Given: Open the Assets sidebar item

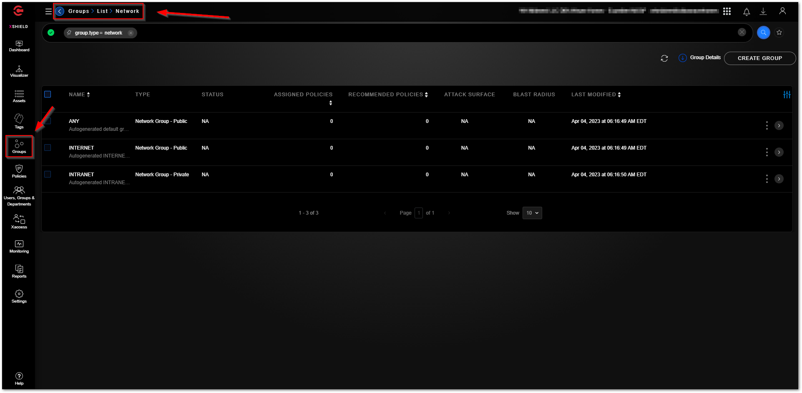Looking at the screenshot, I should click(19, 96).
